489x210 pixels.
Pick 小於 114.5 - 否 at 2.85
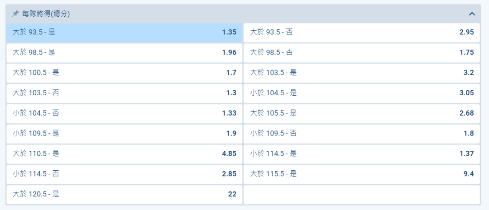(x=124, y=174)
